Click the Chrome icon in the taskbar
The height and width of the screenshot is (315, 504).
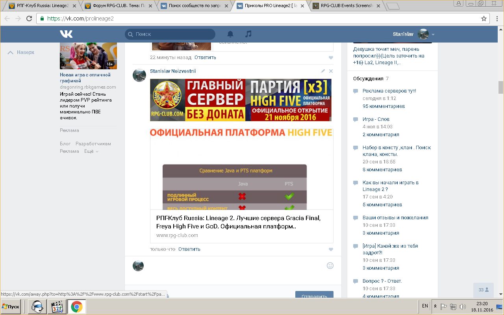77,307
